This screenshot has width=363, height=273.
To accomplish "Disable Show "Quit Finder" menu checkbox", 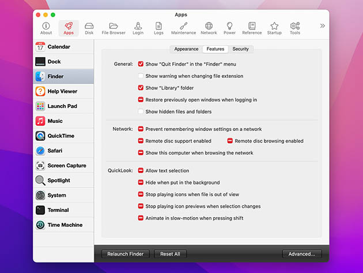I will pos(141,64).
